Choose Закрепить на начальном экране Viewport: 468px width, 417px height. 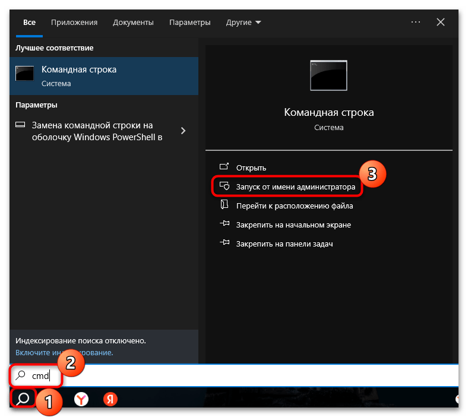coord(293,225)
